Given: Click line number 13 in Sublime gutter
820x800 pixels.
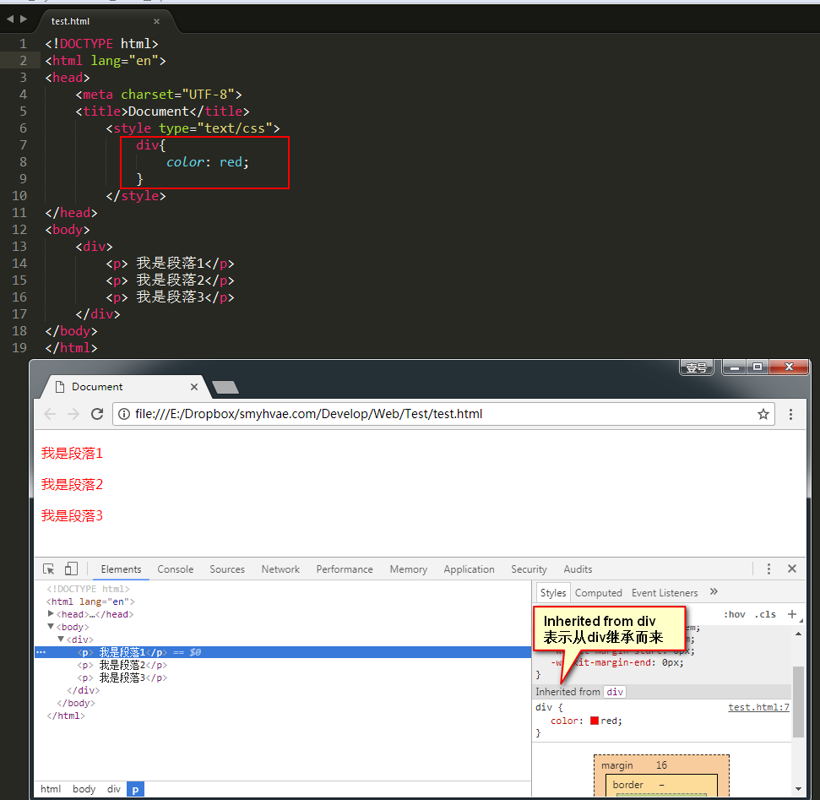Looking at the screenshot, I should point(19,247).
